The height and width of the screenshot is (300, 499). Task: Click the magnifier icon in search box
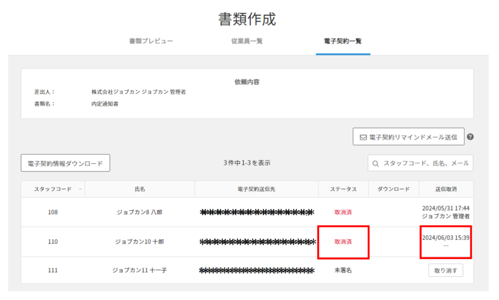pos(376,164)
